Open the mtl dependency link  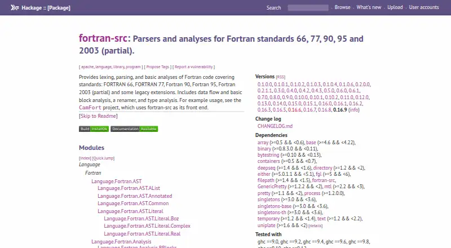[328, 187]
